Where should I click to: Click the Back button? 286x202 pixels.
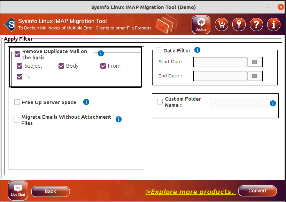[x=51, y=192]
